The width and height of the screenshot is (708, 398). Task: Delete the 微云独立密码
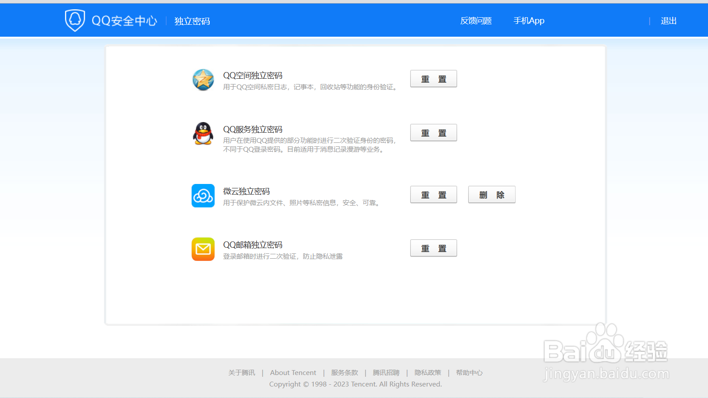click(492, 195)
